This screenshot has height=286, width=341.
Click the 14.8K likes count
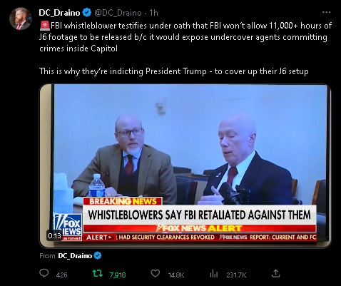pyautogui.click(x=176, y=275)
